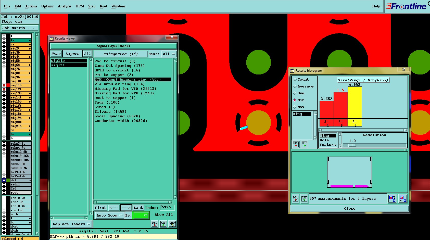Open the Actions menu

[x=31, y=6]
